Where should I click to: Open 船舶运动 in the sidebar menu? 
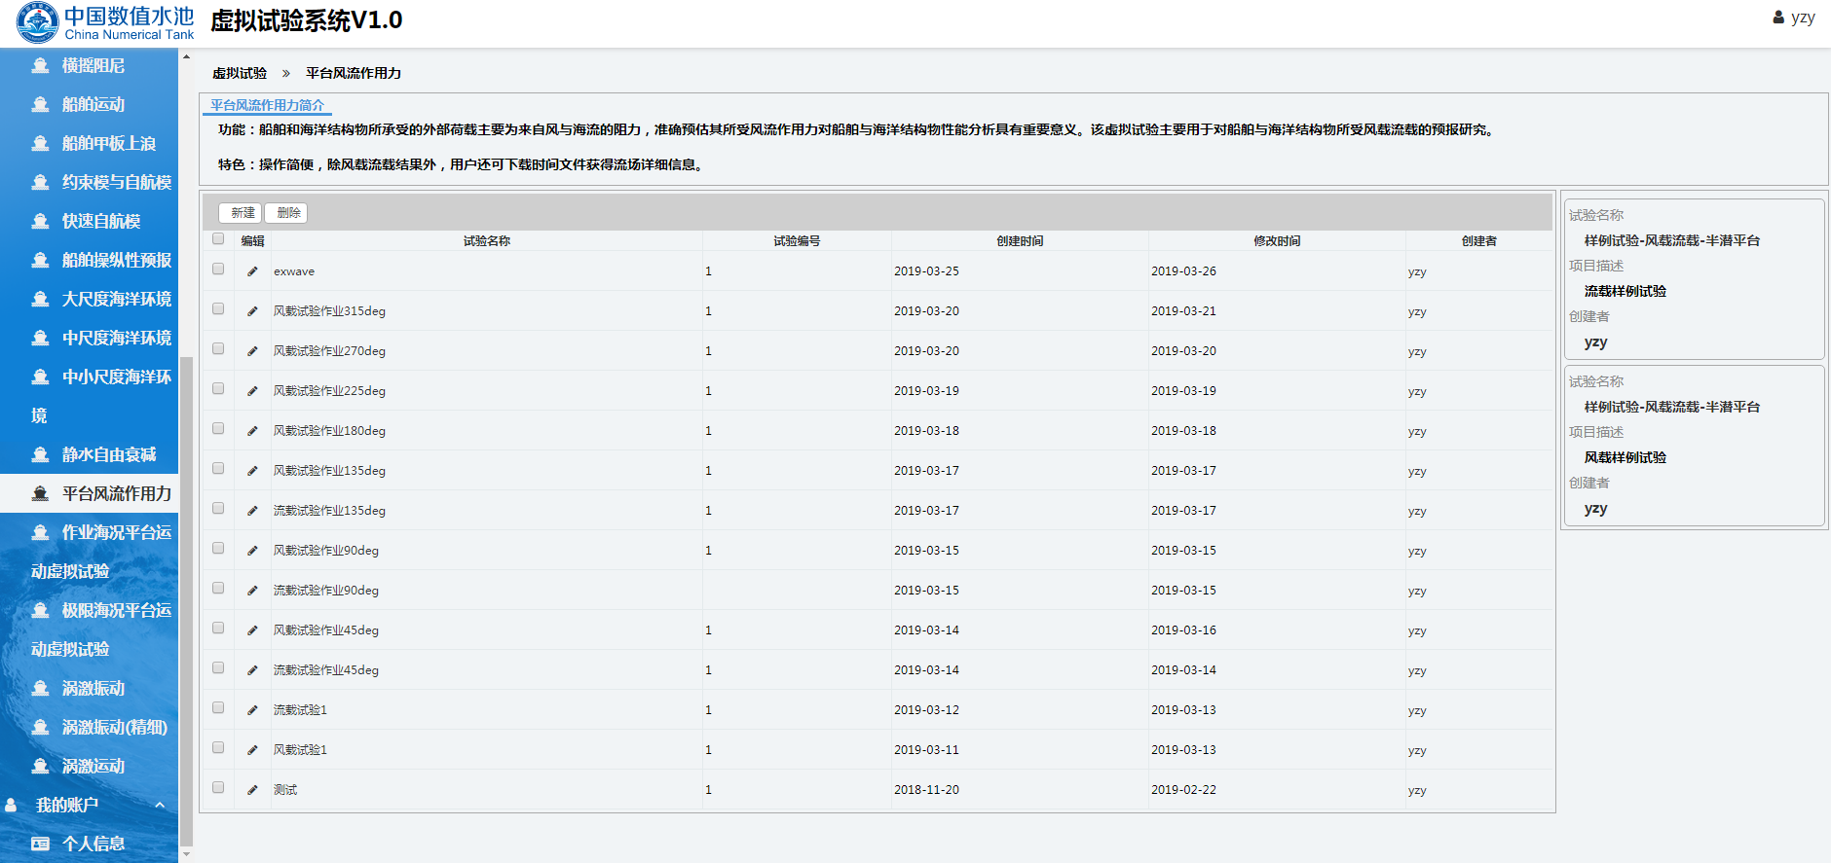coord(93,104)
